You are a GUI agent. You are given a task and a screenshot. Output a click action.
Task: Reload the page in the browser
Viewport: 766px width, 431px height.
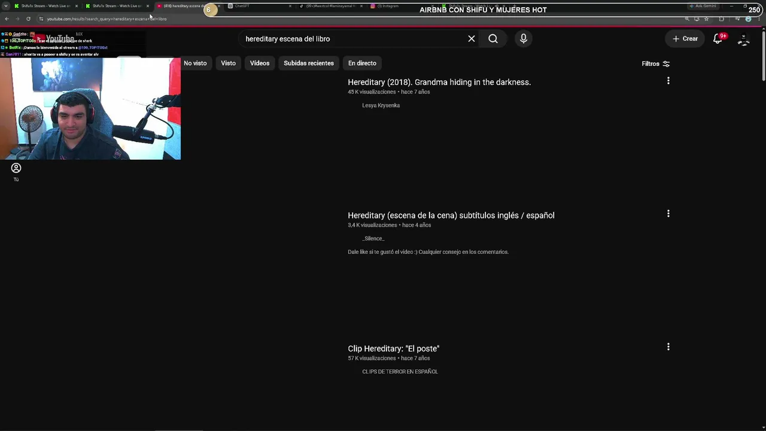click(x=28, y=19)
